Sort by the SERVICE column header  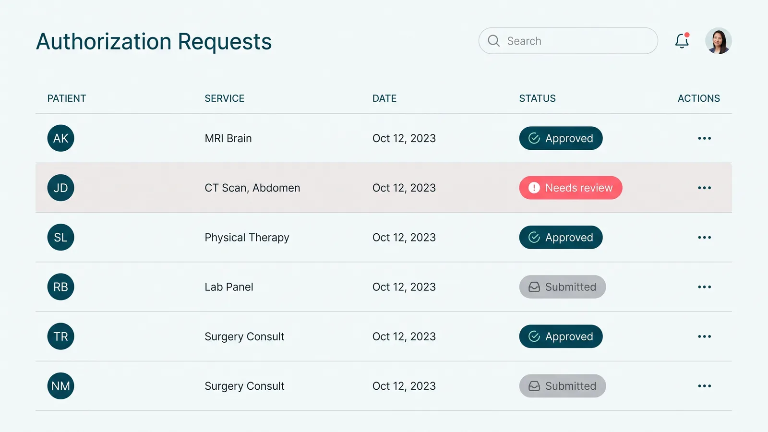[225, 98]
